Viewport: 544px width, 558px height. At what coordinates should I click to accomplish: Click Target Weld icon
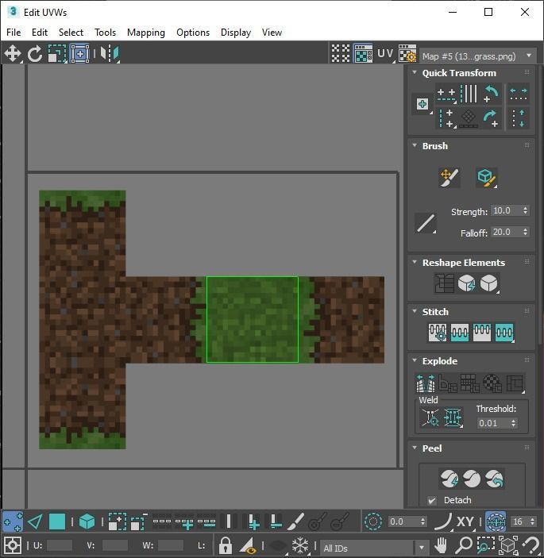point(430,417)
